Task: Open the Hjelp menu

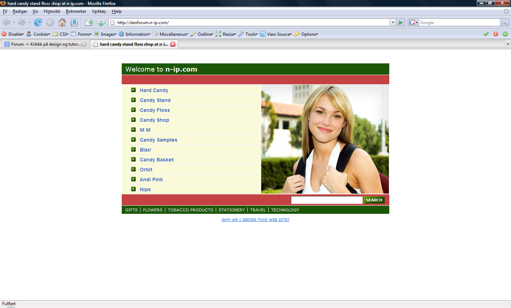Action: pyautogui.click(x=117, y=11)
